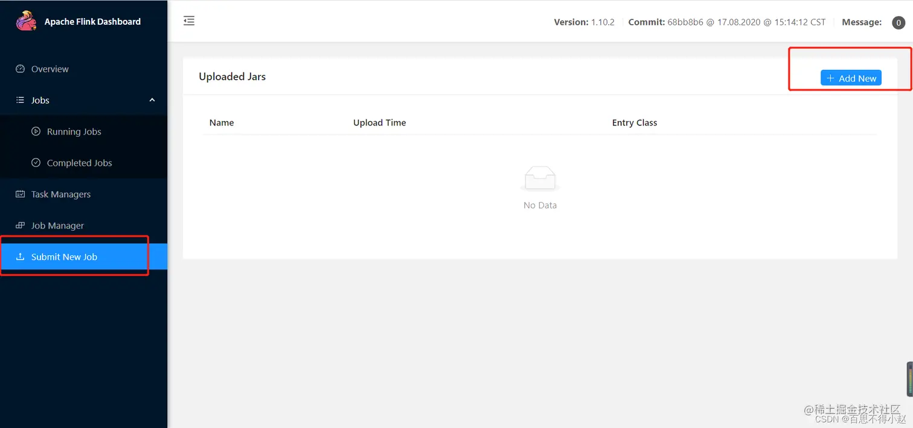This screenshot has height=428, width=913.
Task: Click the Commit 68bb8b6 info text
Action: pos(727,22)
